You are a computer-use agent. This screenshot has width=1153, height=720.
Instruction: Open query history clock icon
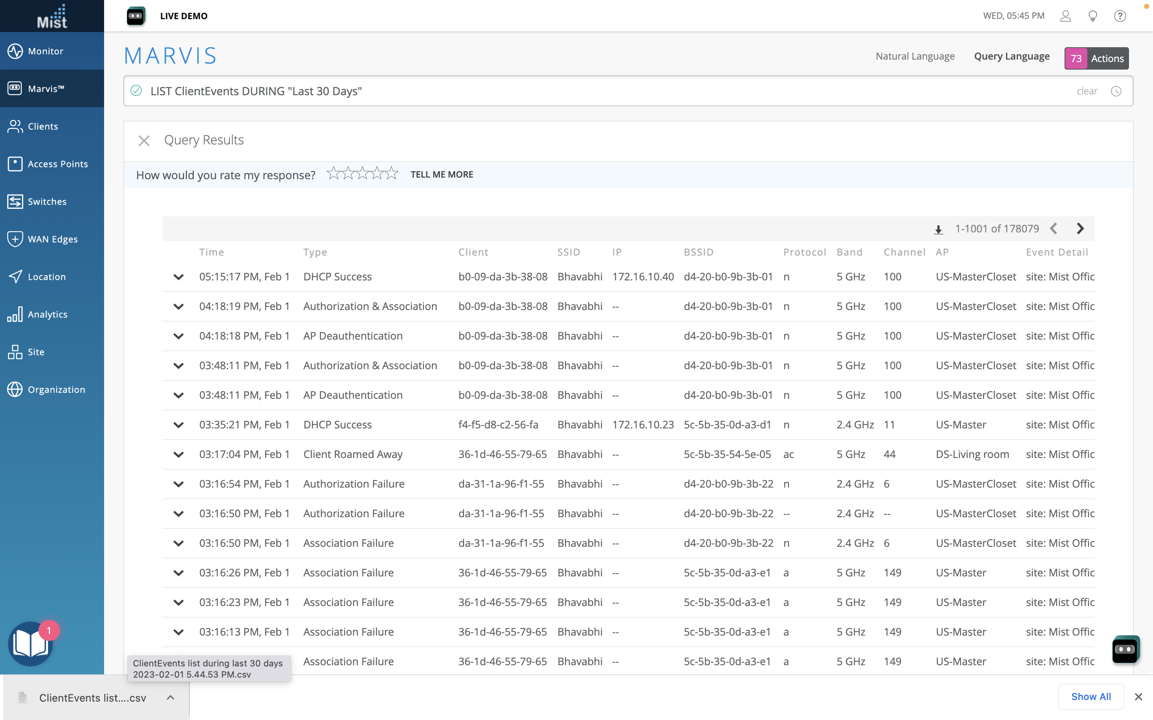[1116, 91]
